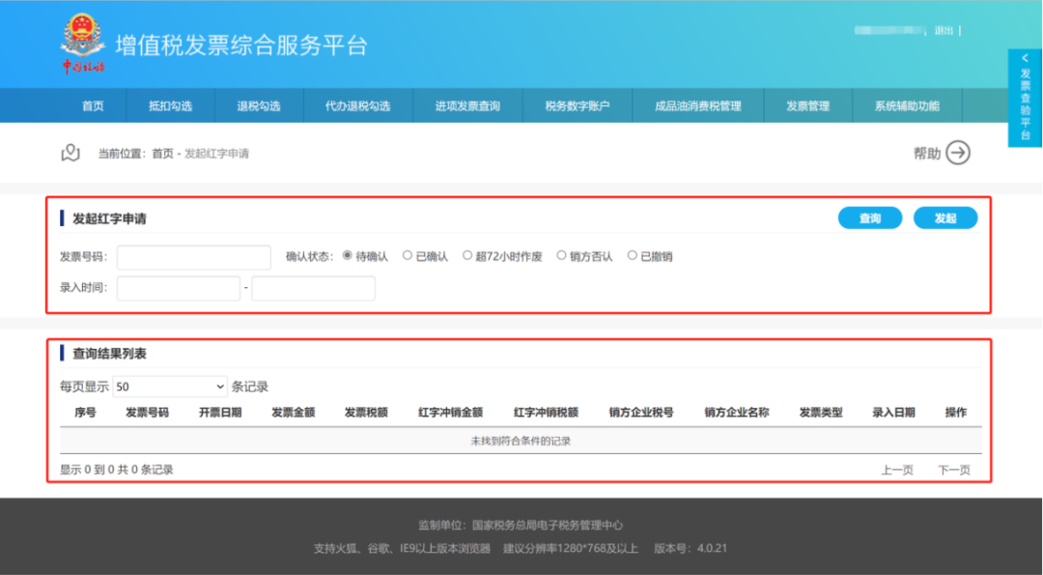Select the 待确认 radio button
Screen dimensions: 1043x575
[348, 256]
